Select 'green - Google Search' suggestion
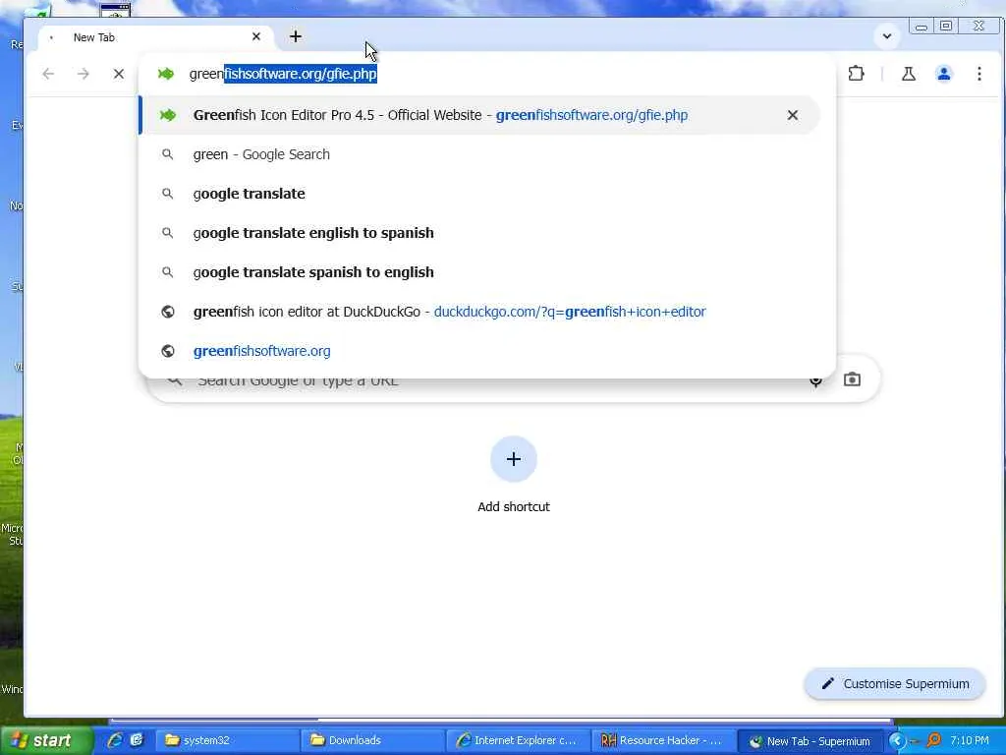 (479, 154)
